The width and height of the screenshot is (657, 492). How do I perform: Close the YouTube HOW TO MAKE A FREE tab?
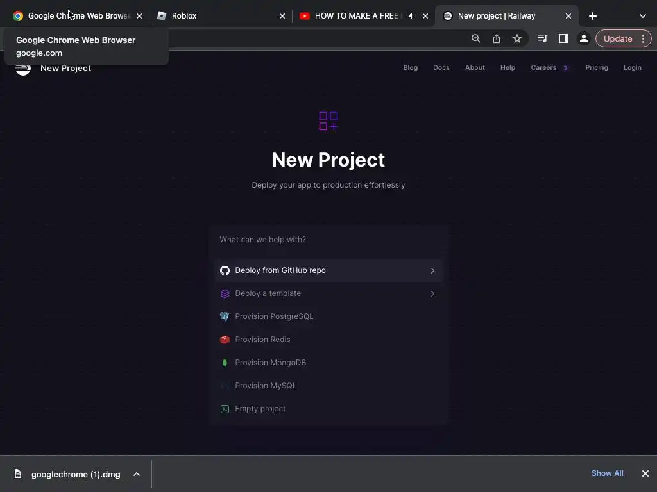425,16
